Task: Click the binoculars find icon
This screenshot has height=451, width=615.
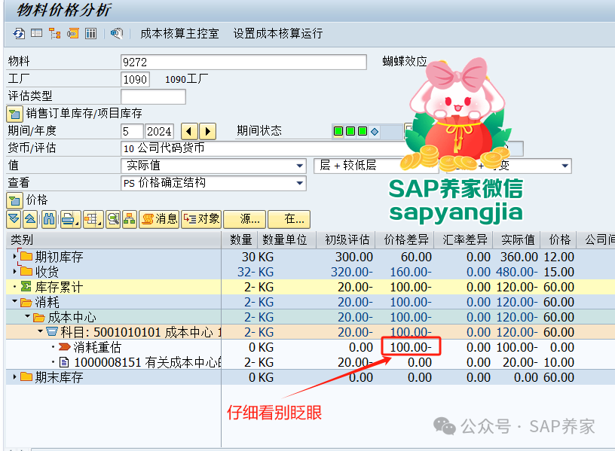Action: pos(49,219)
